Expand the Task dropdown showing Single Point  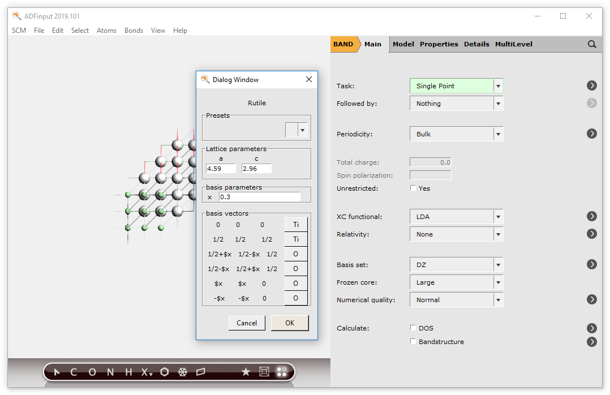click(497, 85)
